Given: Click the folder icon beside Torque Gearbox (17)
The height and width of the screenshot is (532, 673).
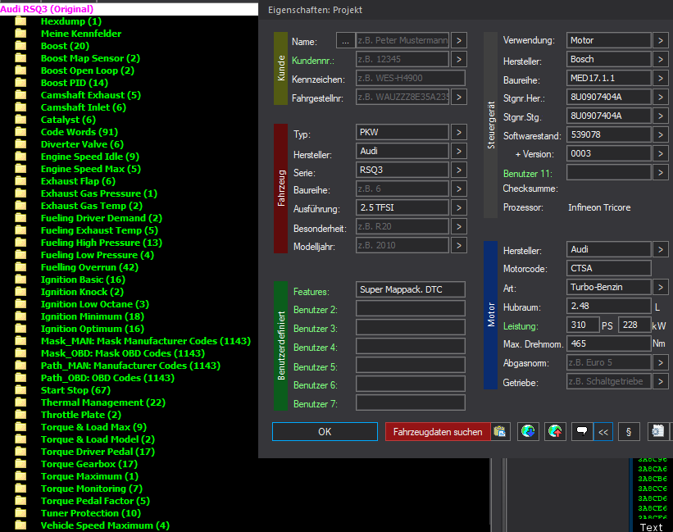Looking at the screenshot, I should pos(20,464).
